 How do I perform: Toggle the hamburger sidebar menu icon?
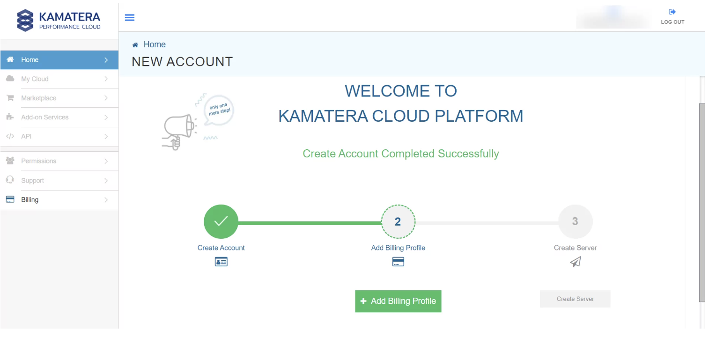point(130,17)
